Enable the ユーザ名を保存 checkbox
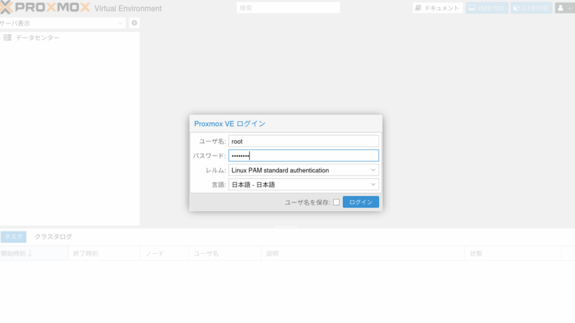Screen dimensions: 575x323 336,202
